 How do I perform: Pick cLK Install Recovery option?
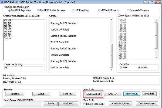pos(109,10)
